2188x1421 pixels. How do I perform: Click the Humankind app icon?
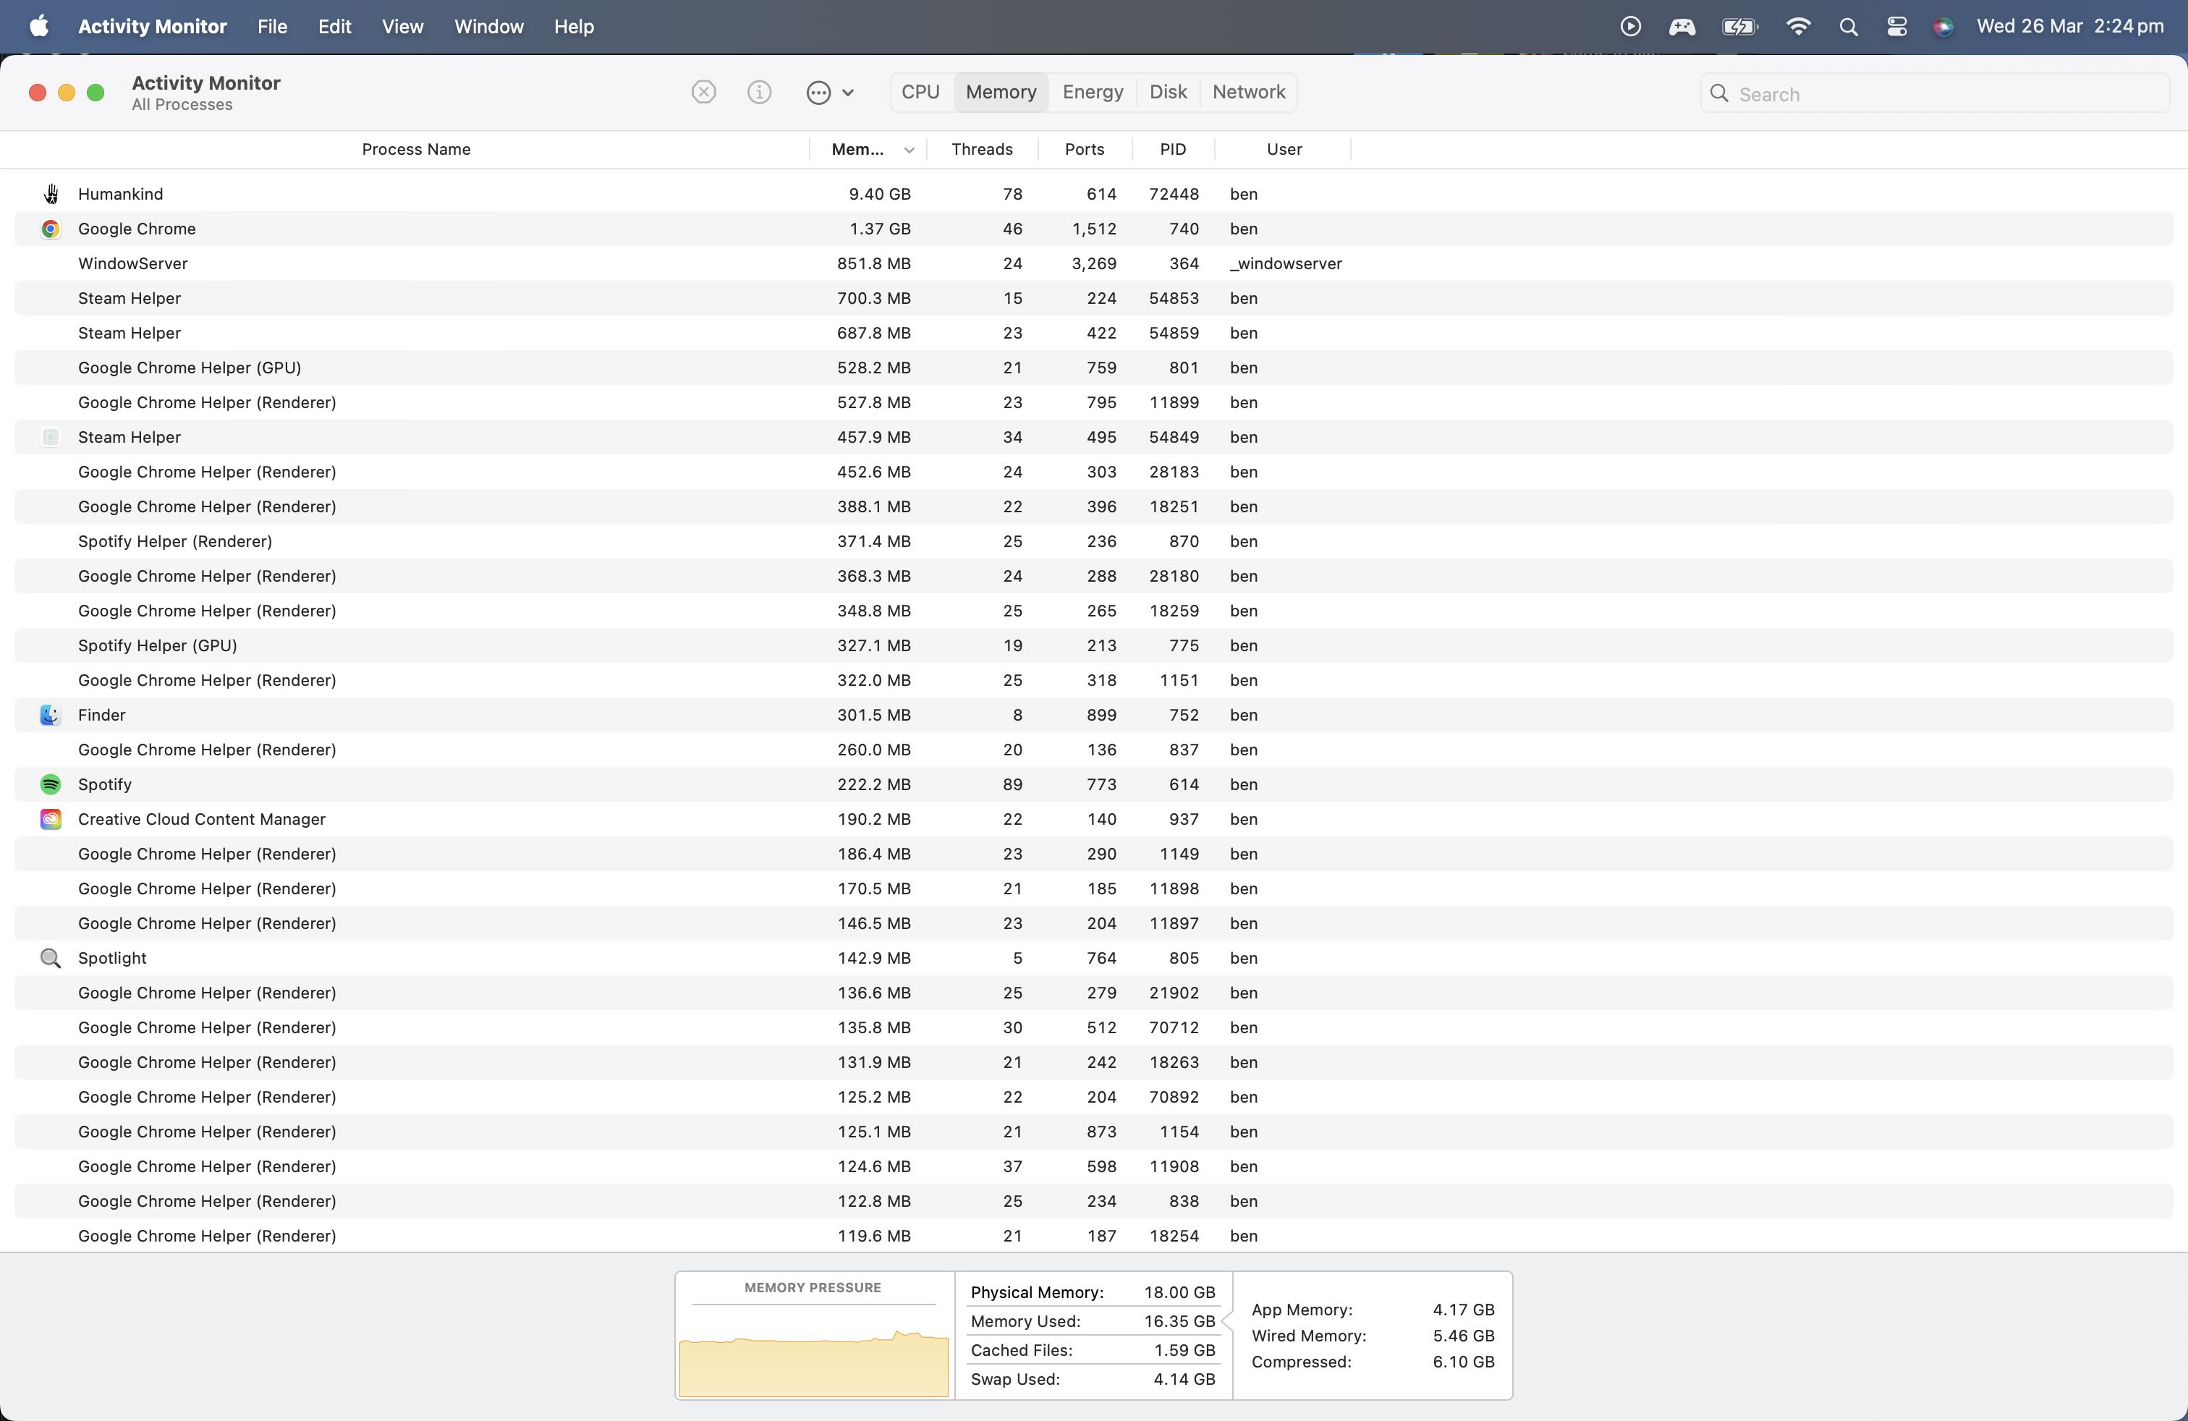tap(51, 194)
